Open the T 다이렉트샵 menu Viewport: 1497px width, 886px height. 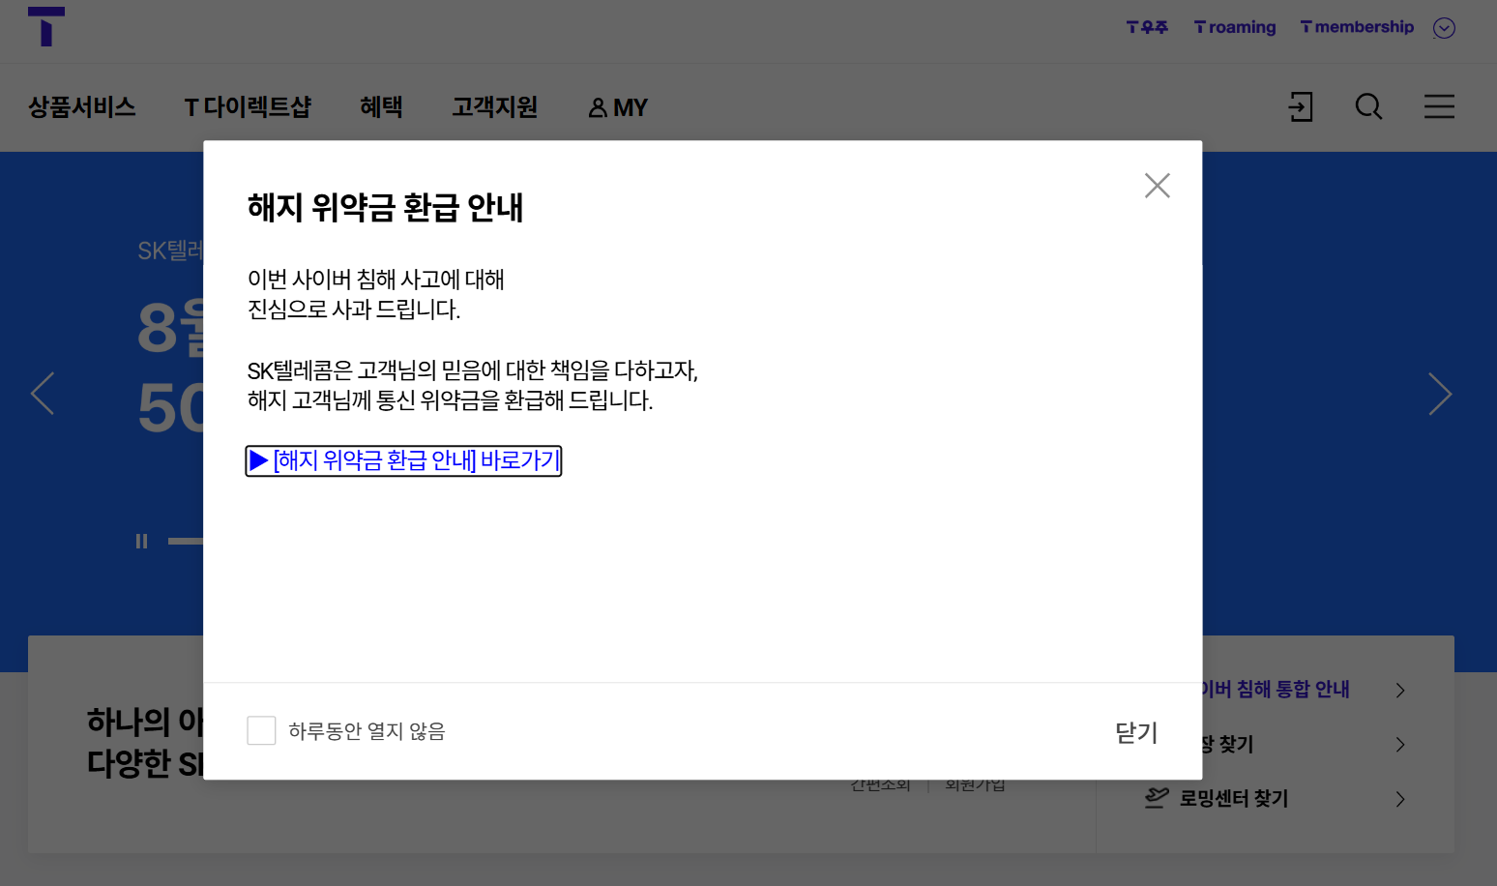click(248, 107)
